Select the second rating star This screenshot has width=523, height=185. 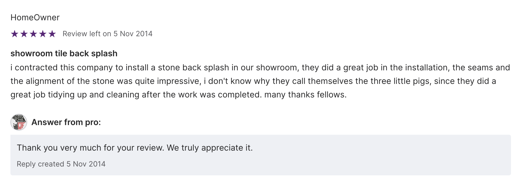click(x=24, y=34)
